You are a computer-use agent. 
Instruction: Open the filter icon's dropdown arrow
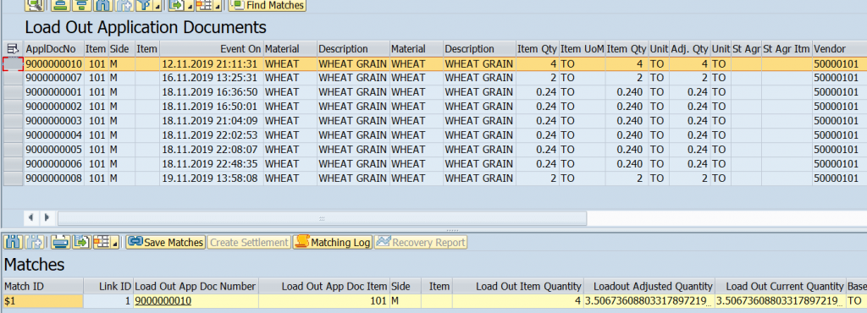(158, 6)
